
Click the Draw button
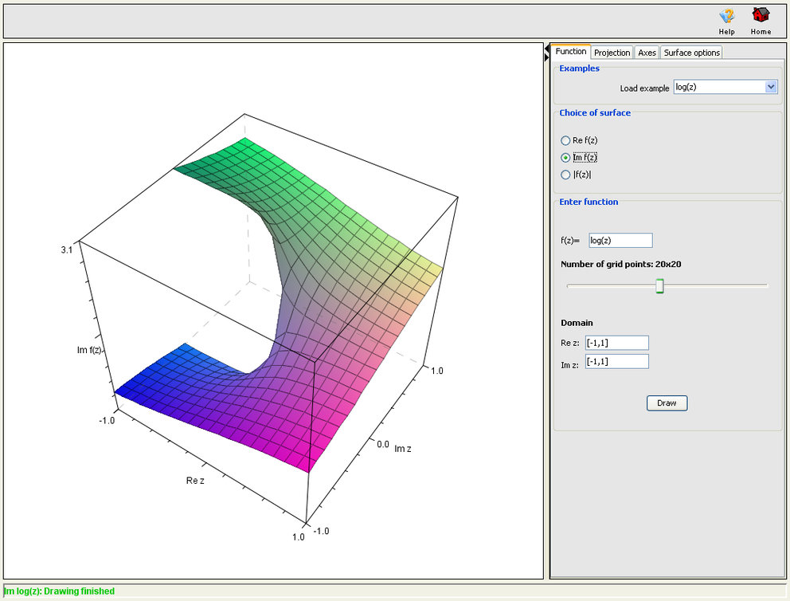(667, 403)
